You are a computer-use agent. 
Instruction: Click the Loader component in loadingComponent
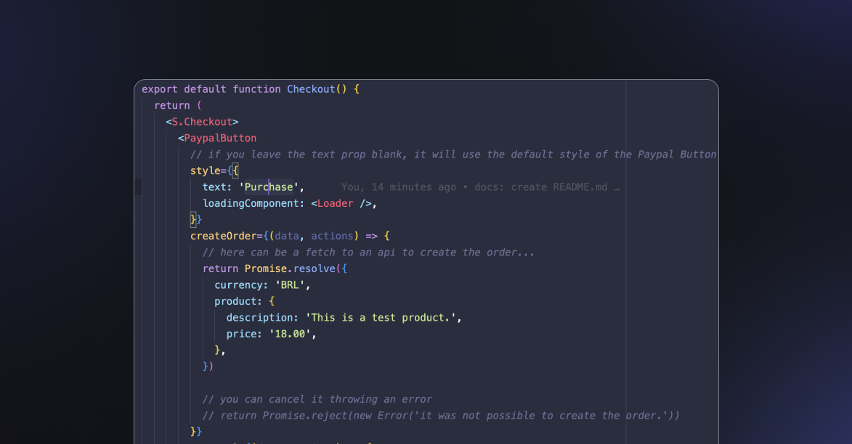click(x=335, y=203)
